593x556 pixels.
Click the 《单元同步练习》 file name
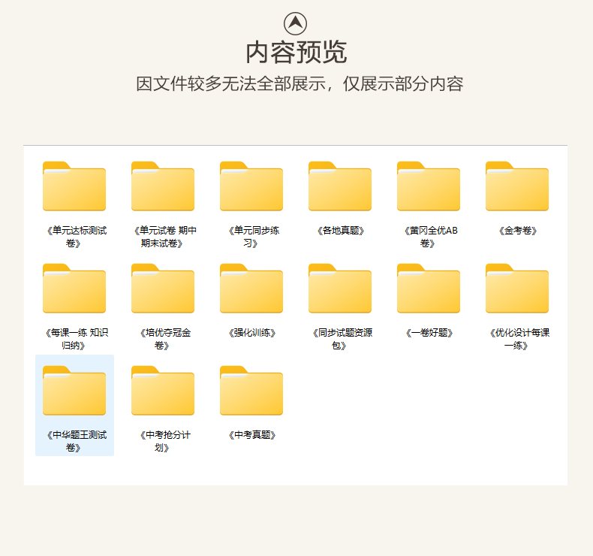pos(254,237)
